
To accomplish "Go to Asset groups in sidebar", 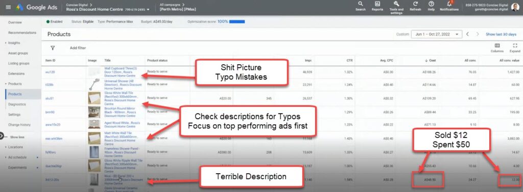I will (x=18, y=53).
